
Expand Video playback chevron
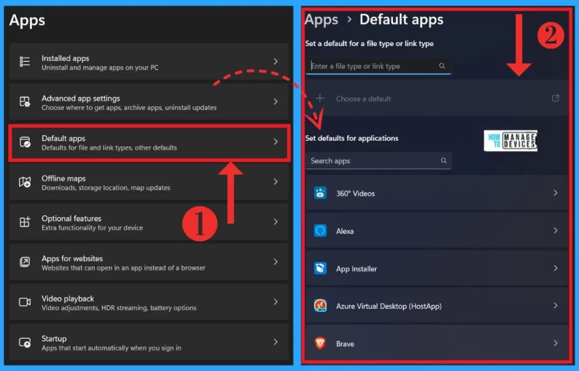click(275, 302)
